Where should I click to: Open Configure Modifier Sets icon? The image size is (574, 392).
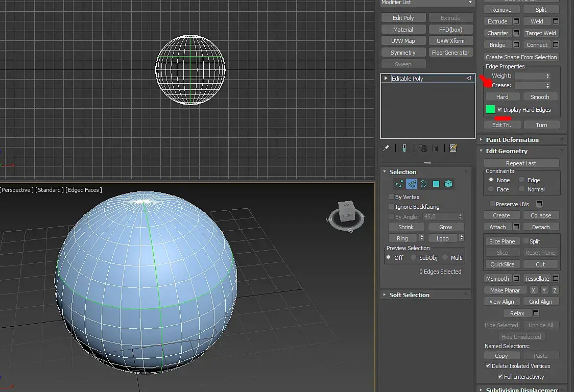(x=453, y=148)
